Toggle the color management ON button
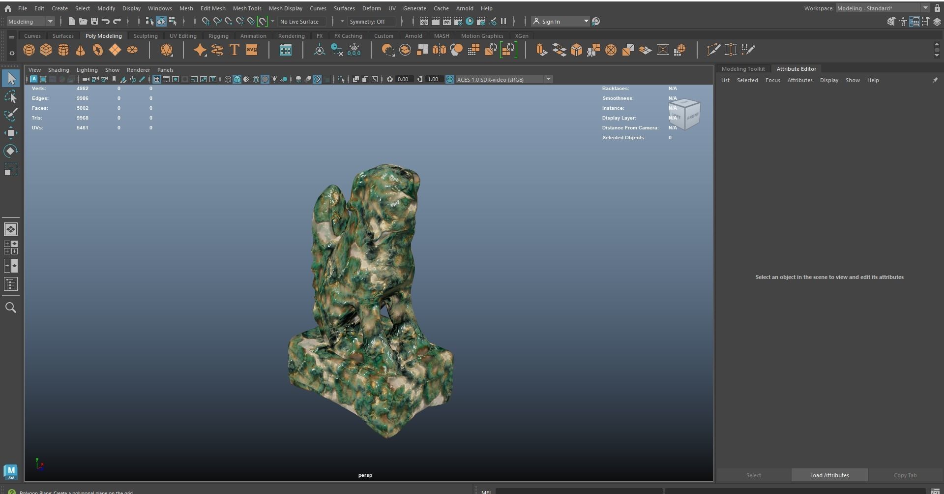This screenshot has width=944, height=494. click(x=450, y=80)
